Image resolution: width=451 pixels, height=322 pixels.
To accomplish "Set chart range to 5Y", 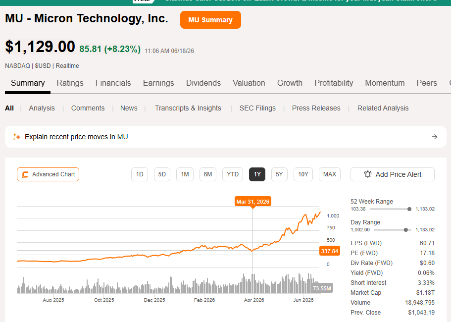I will pyautogui.click(x=279, y=174).
